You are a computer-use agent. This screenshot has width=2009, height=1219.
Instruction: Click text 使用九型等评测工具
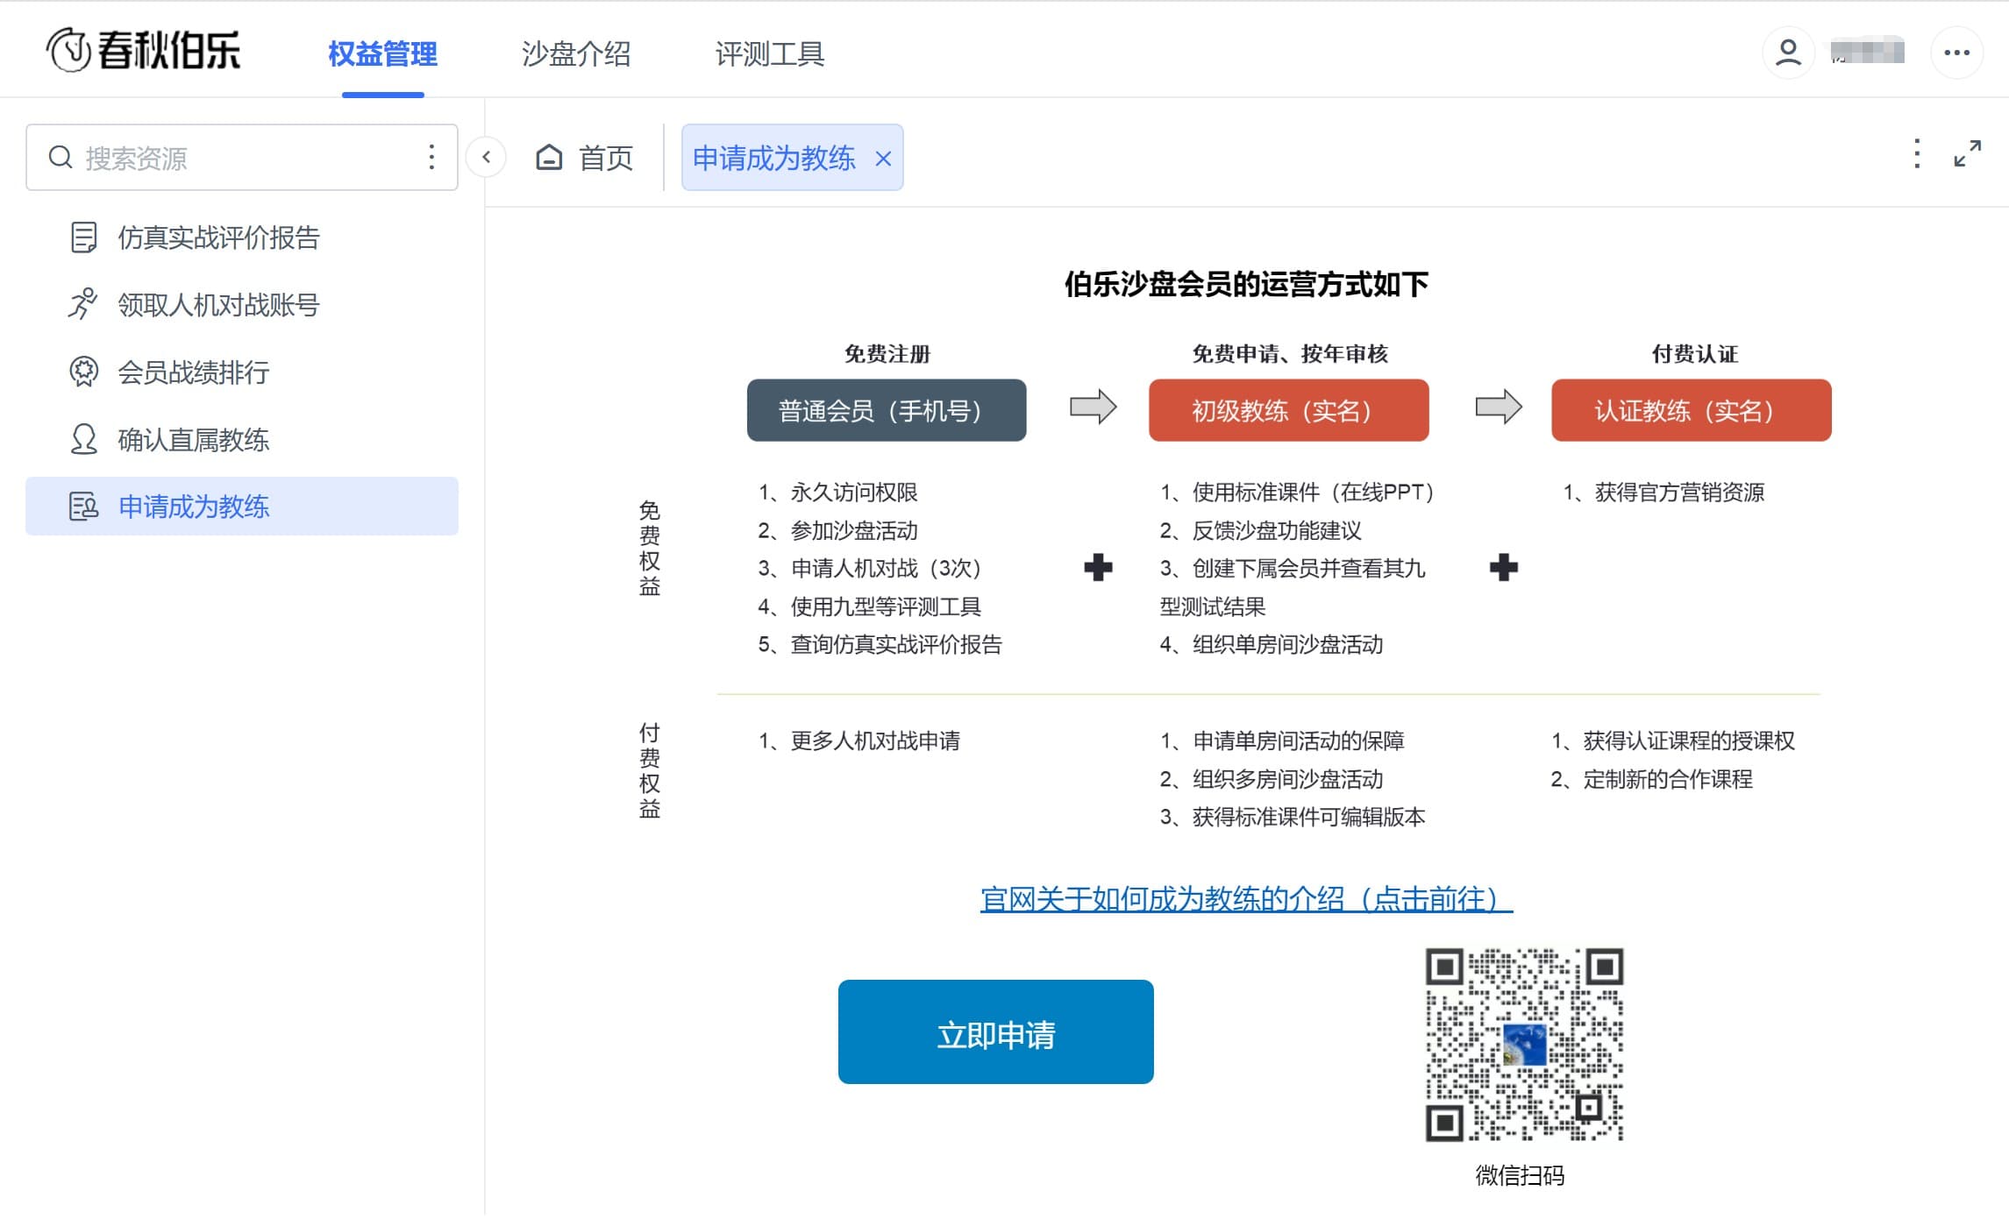(886, 606)
